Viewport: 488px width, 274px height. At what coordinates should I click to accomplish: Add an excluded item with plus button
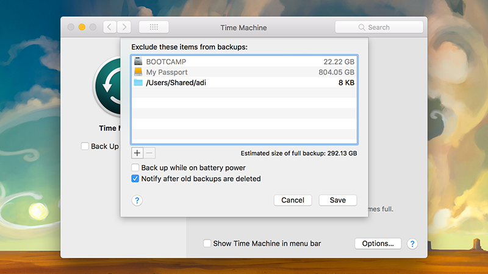(137, 153)
